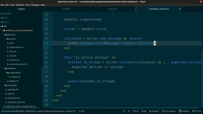
Task: Change line ending LF setting
Action: [x=124, y=111]
